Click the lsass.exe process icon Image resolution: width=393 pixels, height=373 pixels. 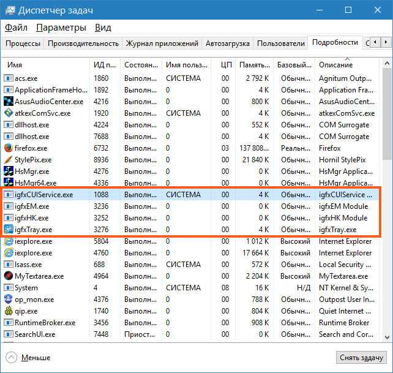9,265
